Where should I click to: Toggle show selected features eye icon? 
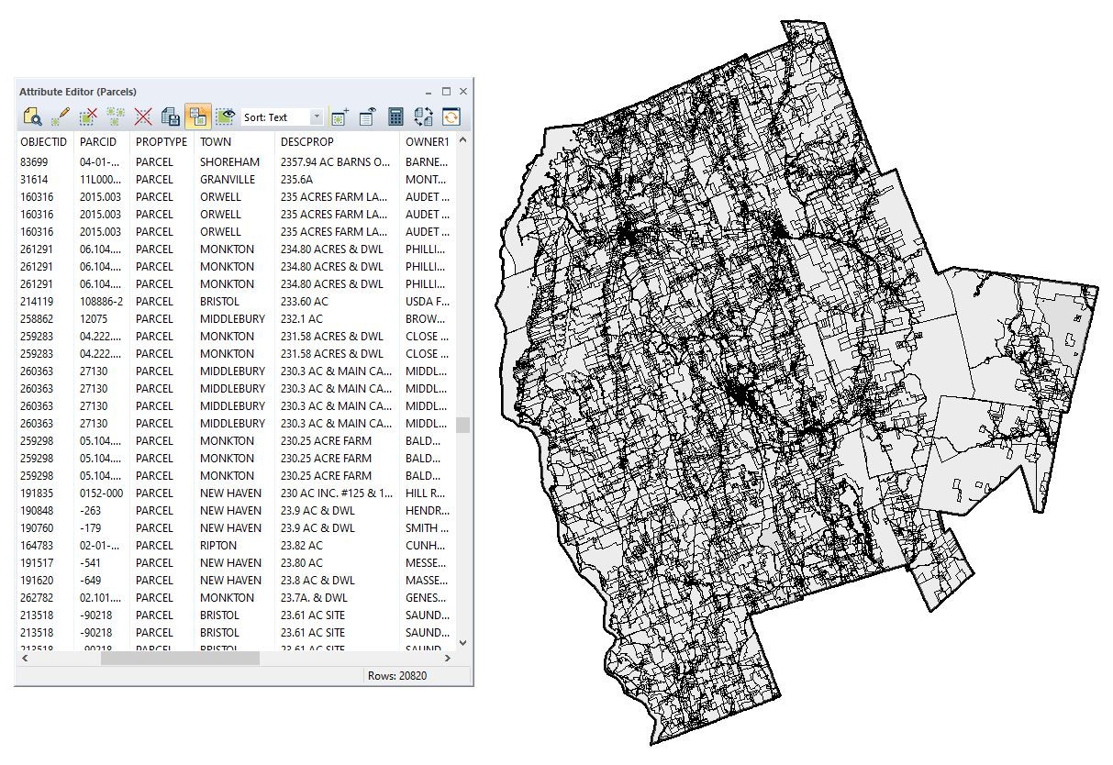coord(225,116)
